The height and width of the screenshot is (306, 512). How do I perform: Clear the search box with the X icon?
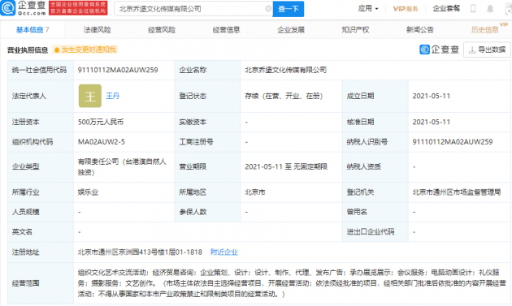point(268,9)
